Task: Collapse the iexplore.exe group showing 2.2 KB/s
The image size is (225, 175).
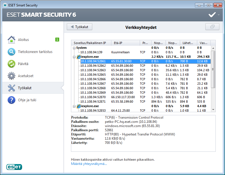Action: (74, 57)
